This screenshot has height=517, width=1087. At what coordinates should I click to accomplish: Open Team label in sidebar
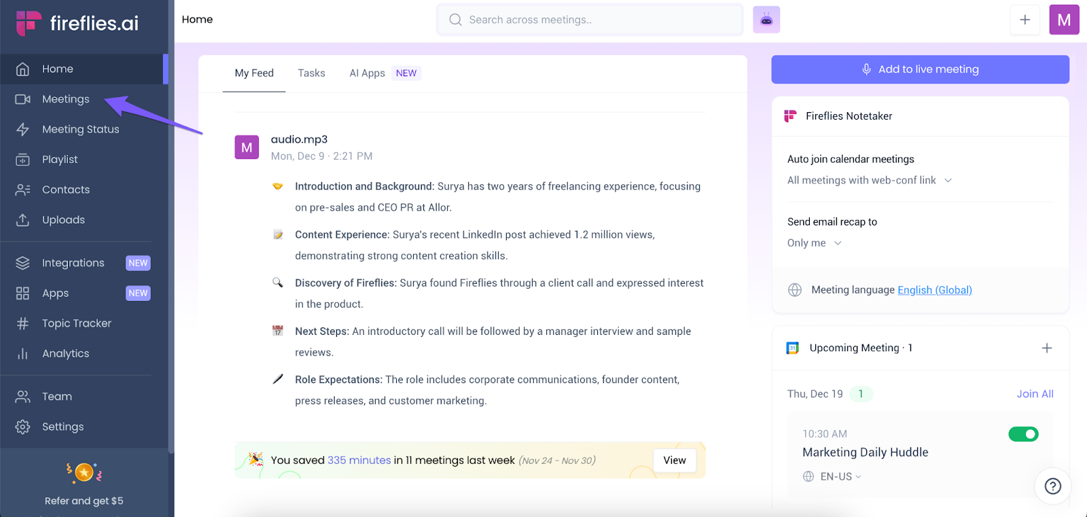click(x=57, y=396)
